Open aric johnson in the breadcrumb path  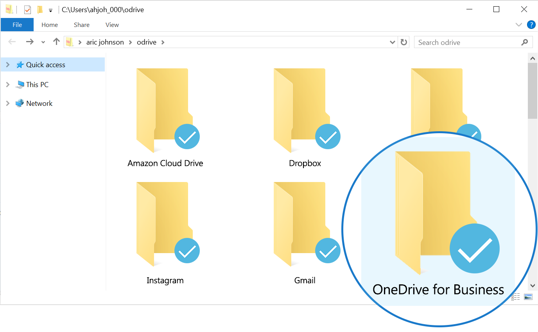pos(104,42)
